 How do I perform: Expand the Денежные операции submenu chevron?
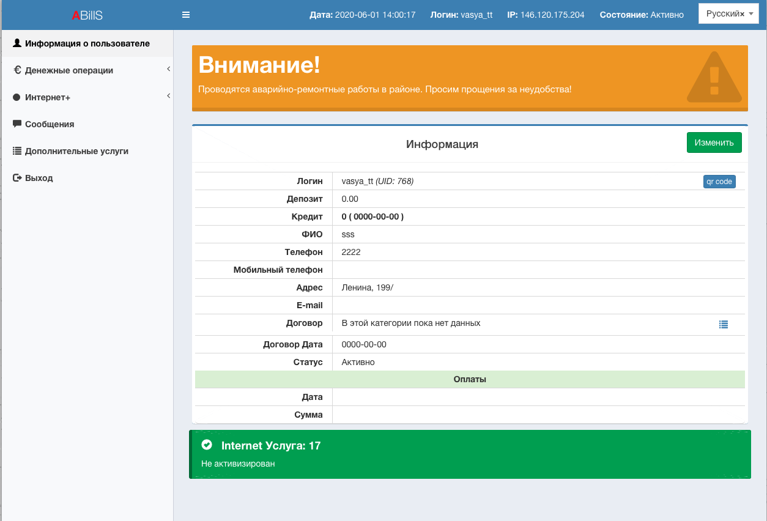(x=168, y=70)
